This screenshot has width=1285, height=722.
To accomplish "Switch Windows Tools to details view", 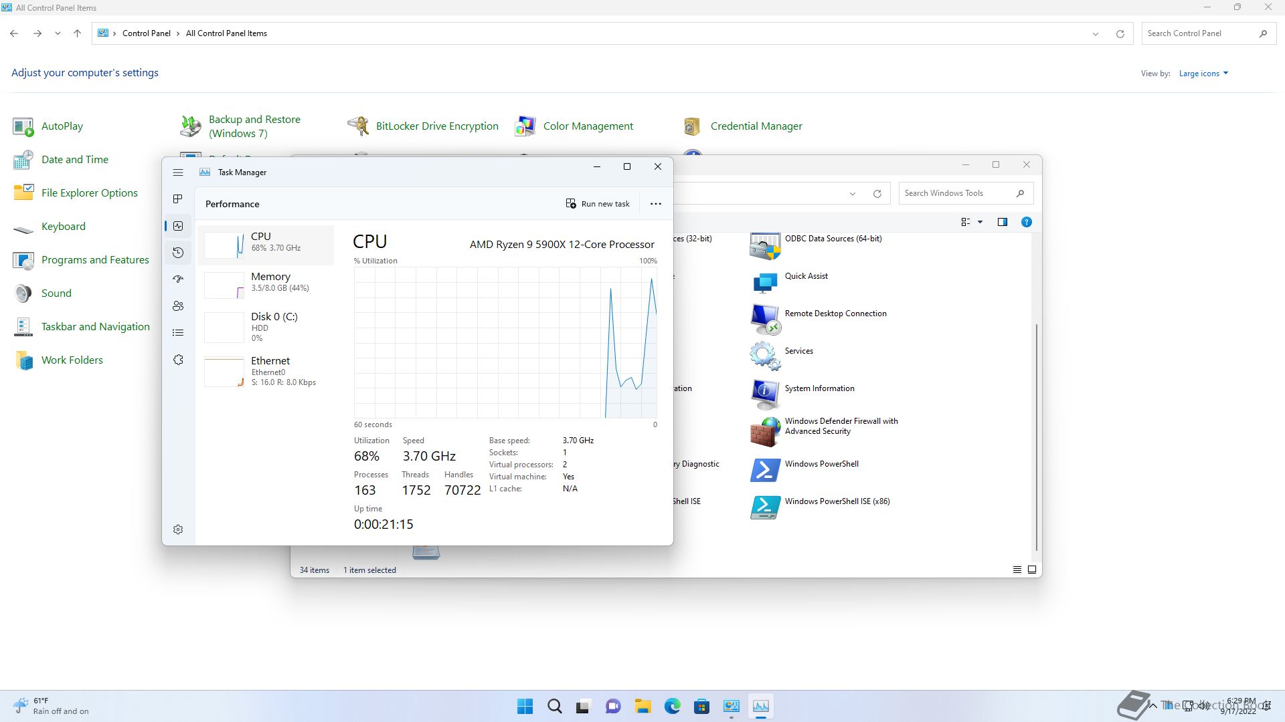I will [x=1017, y=570].
